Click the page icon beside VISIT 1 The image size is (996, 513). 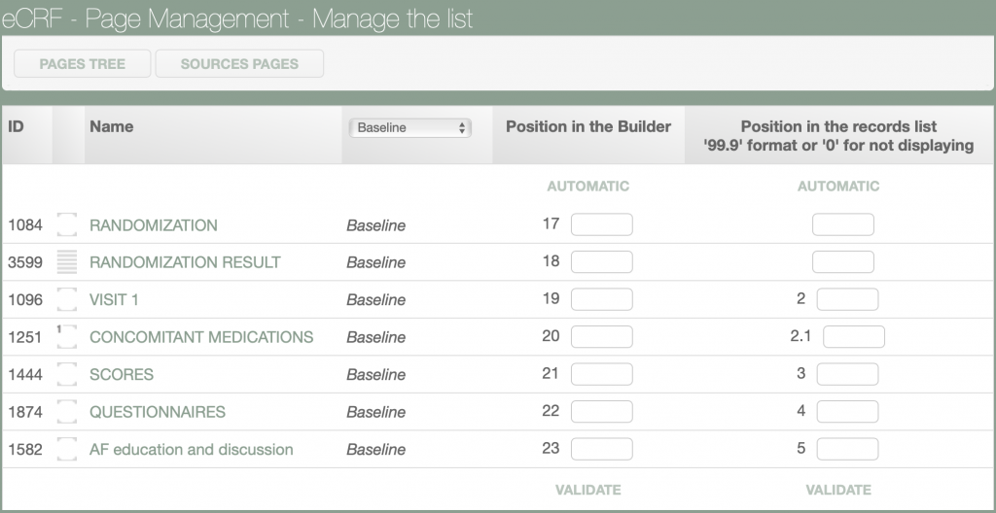(66, 299)
